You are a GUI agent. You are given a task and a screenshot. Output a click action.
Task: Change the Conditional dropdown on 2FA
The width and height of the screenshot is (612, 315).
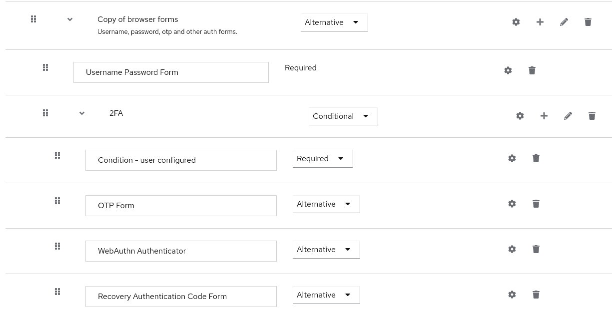tap(343, 116)
